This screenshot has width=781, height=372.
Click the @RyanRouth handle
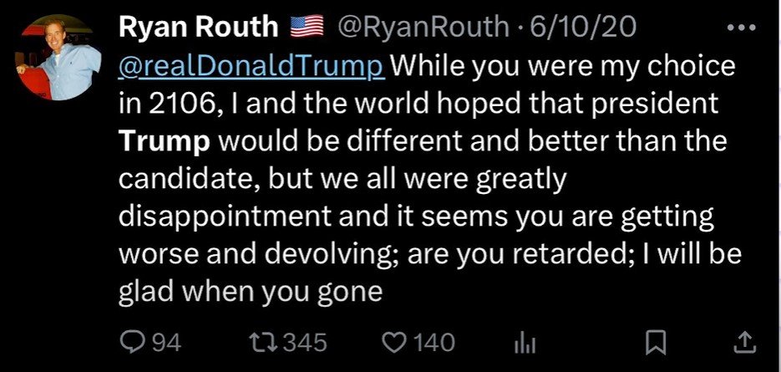(x=423, y=27)
